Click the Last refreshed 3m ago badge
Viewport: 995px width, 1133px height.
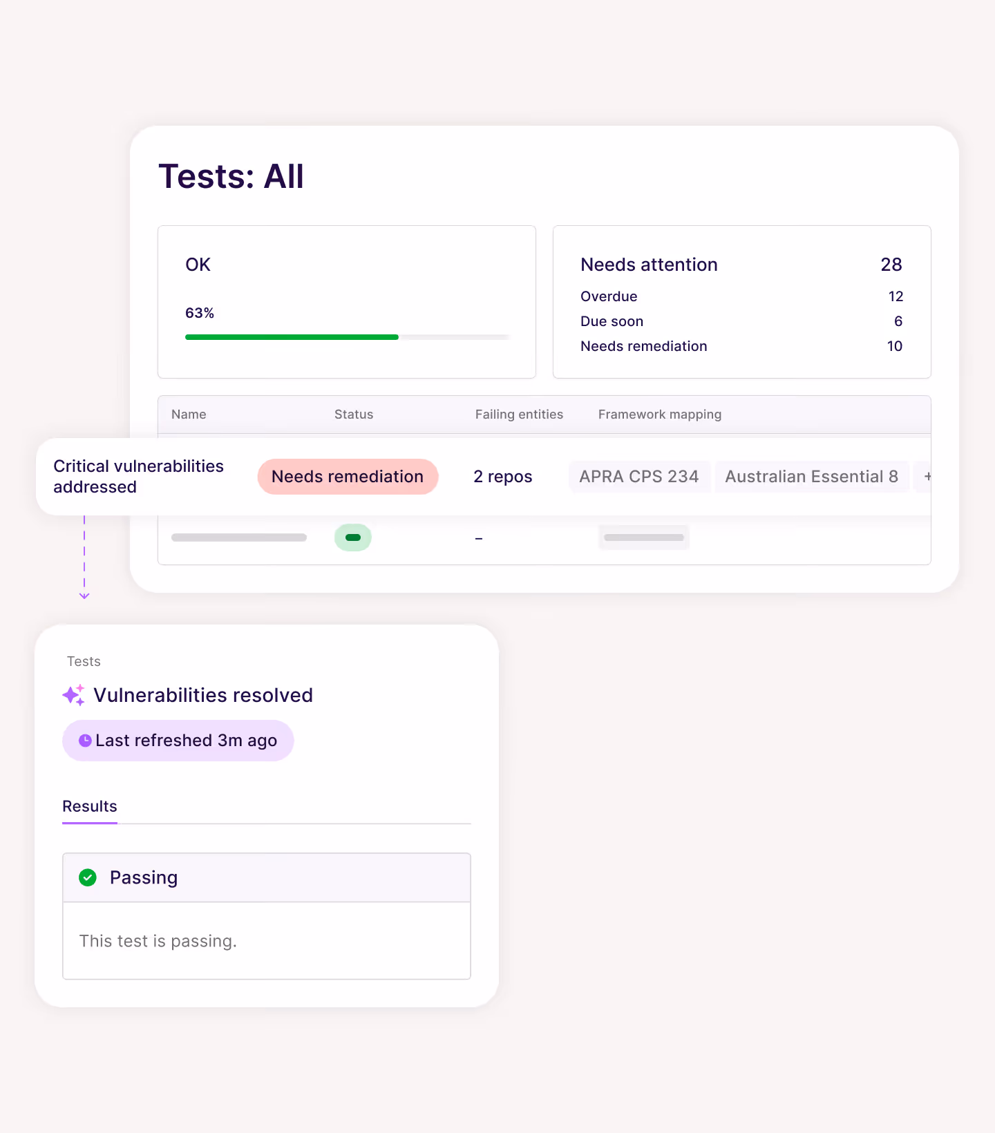click(x=178, y=740)
